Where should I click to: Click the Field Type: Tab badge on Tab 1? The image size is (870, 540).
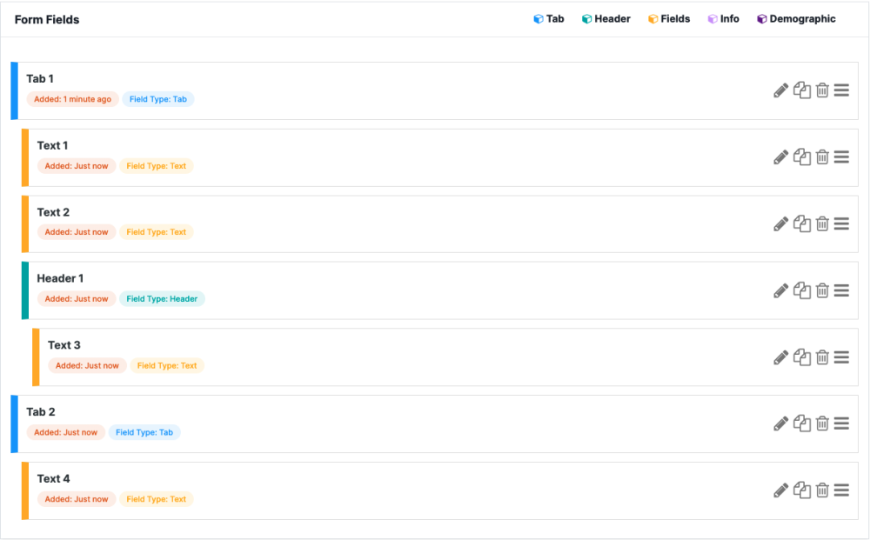click(157, 99)
